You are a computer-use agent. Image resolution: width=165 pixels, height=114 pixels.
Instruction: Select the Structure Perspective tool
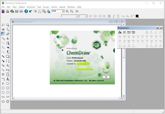click(x=3, y=30)
